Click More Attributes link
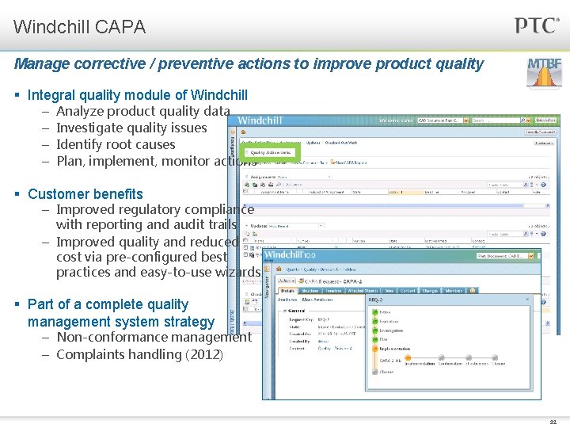This screenshot has height=428, width=570. click(x=317, y=300)
